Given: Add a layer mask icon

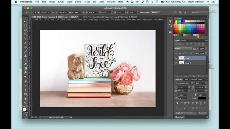Looking at the screenshot, I should 186,76.
